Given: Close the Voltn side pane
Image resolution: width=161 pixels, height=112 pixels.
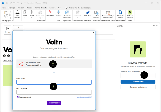Looking at the screenshot, I should click(157, 26).
